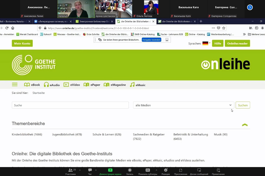Open the hamburger navigation menu
This screenshot has width=265, height=176.
click(15, 85)
